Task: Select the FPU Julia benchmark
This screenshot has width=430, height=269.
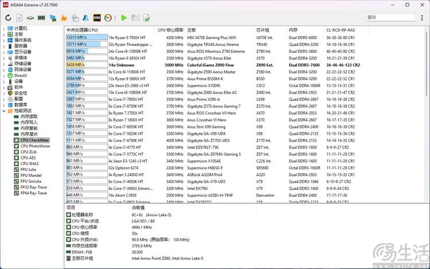Action: tap(28, 170)
